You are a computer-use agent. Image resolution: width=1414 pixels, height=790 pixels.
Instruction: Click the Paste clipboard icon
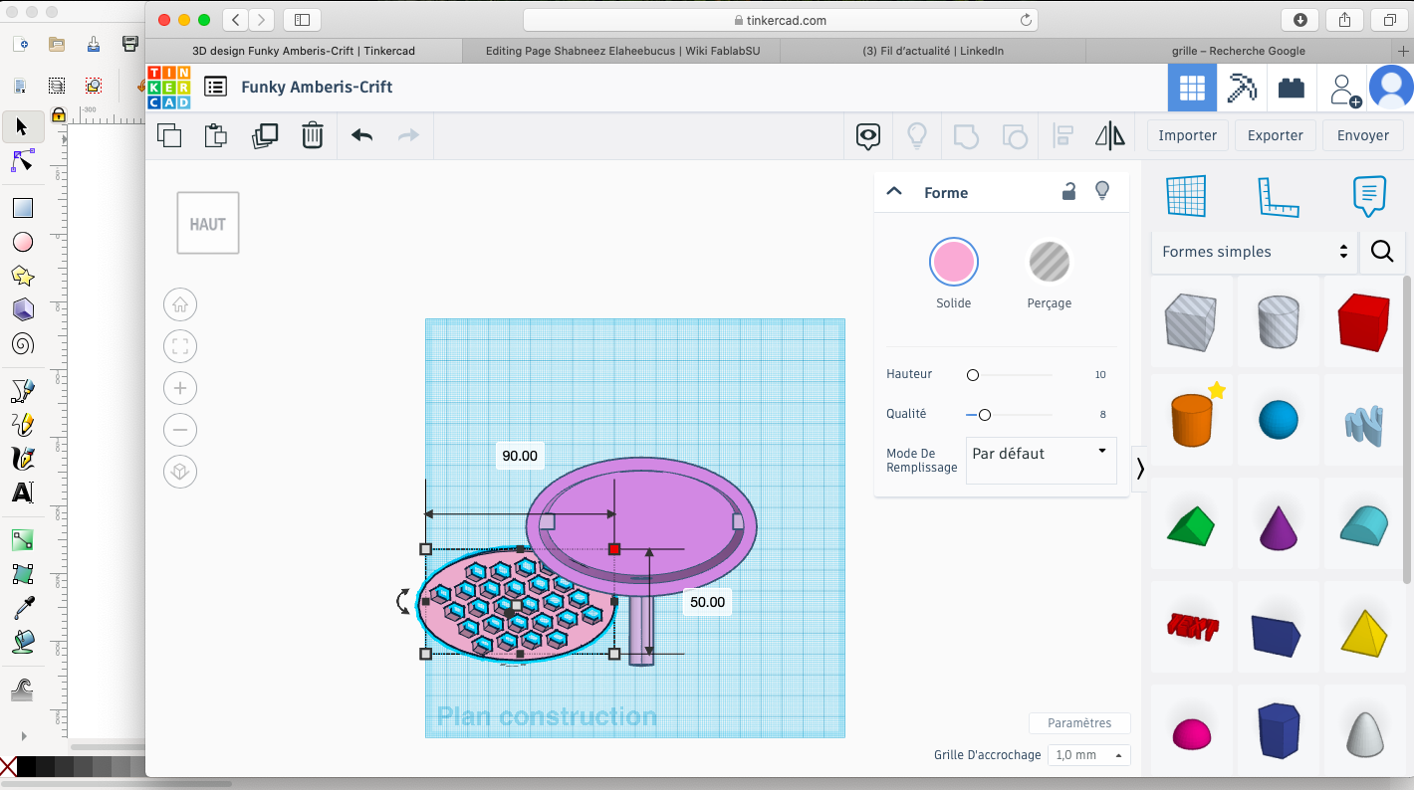216,135
